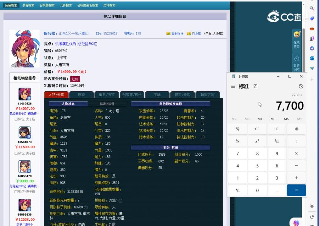Open the 角色搜索 menu item
Image resolution: width=319 pixels, height=226 pixels.
(11, 5)
